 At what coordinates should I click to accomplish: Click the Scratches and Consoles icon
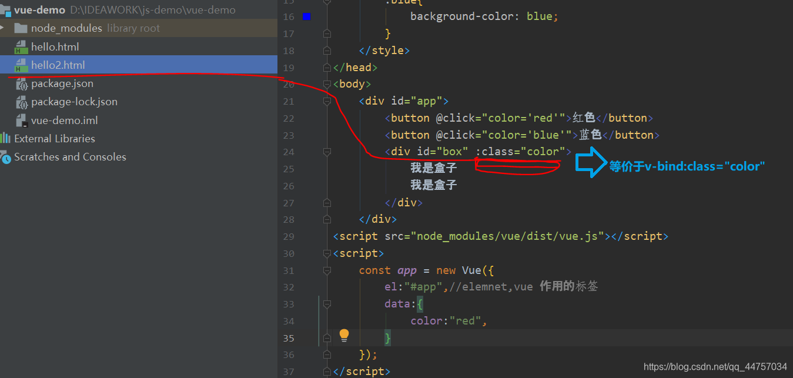tap(5, 157)
